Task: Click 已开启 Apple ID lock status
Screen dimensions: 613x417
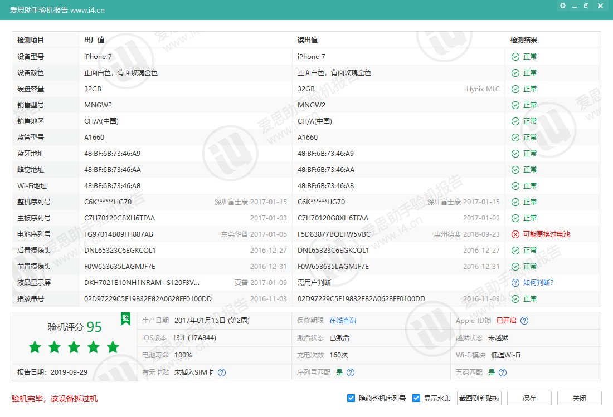Action: 506,321
